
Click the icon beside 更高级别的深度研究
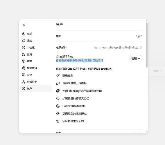(58, 114)
